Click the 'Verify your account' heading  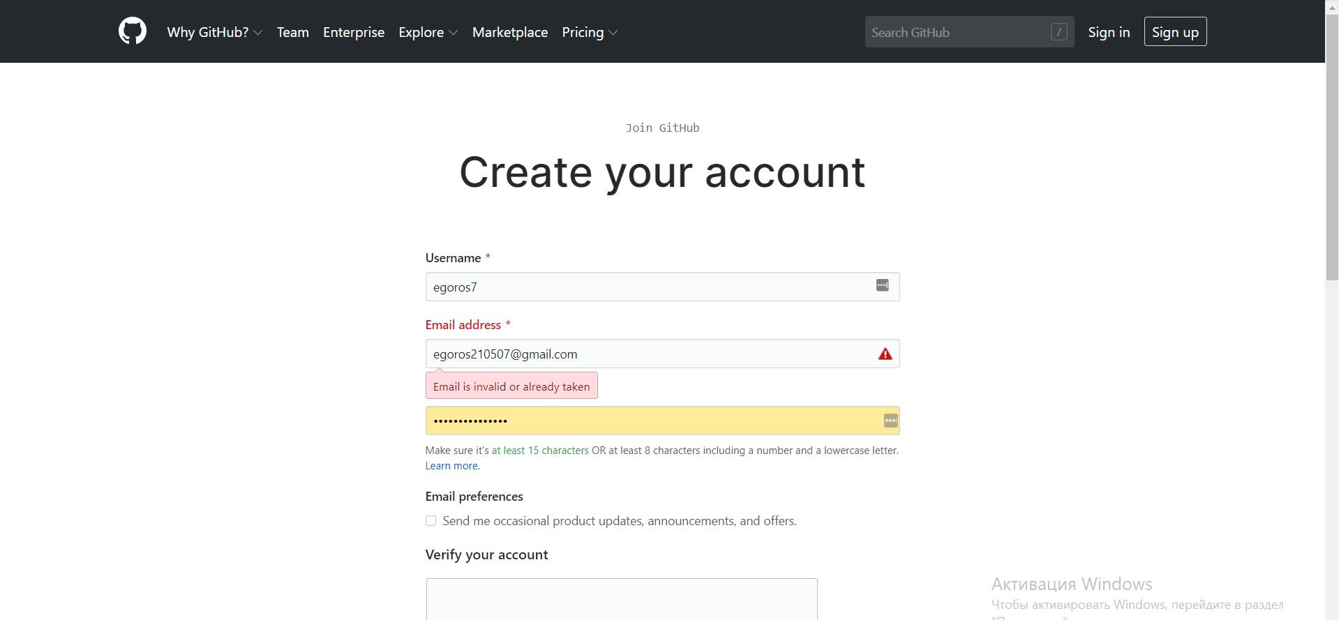pyautogui.click(x=486, y=554)
